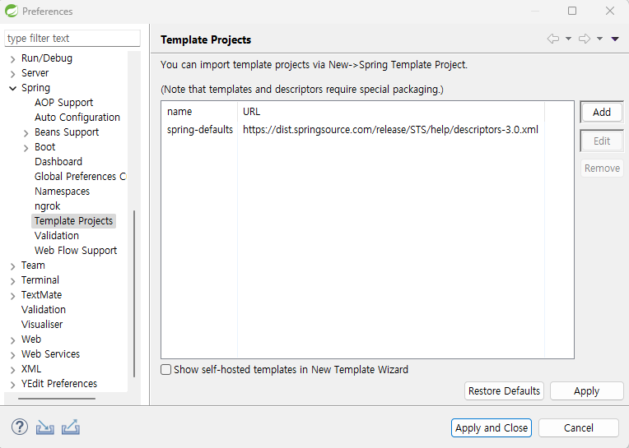This screenshot has height=448, width=629.
Task: Maximize the Preferences window
Action: coord(572,11)
